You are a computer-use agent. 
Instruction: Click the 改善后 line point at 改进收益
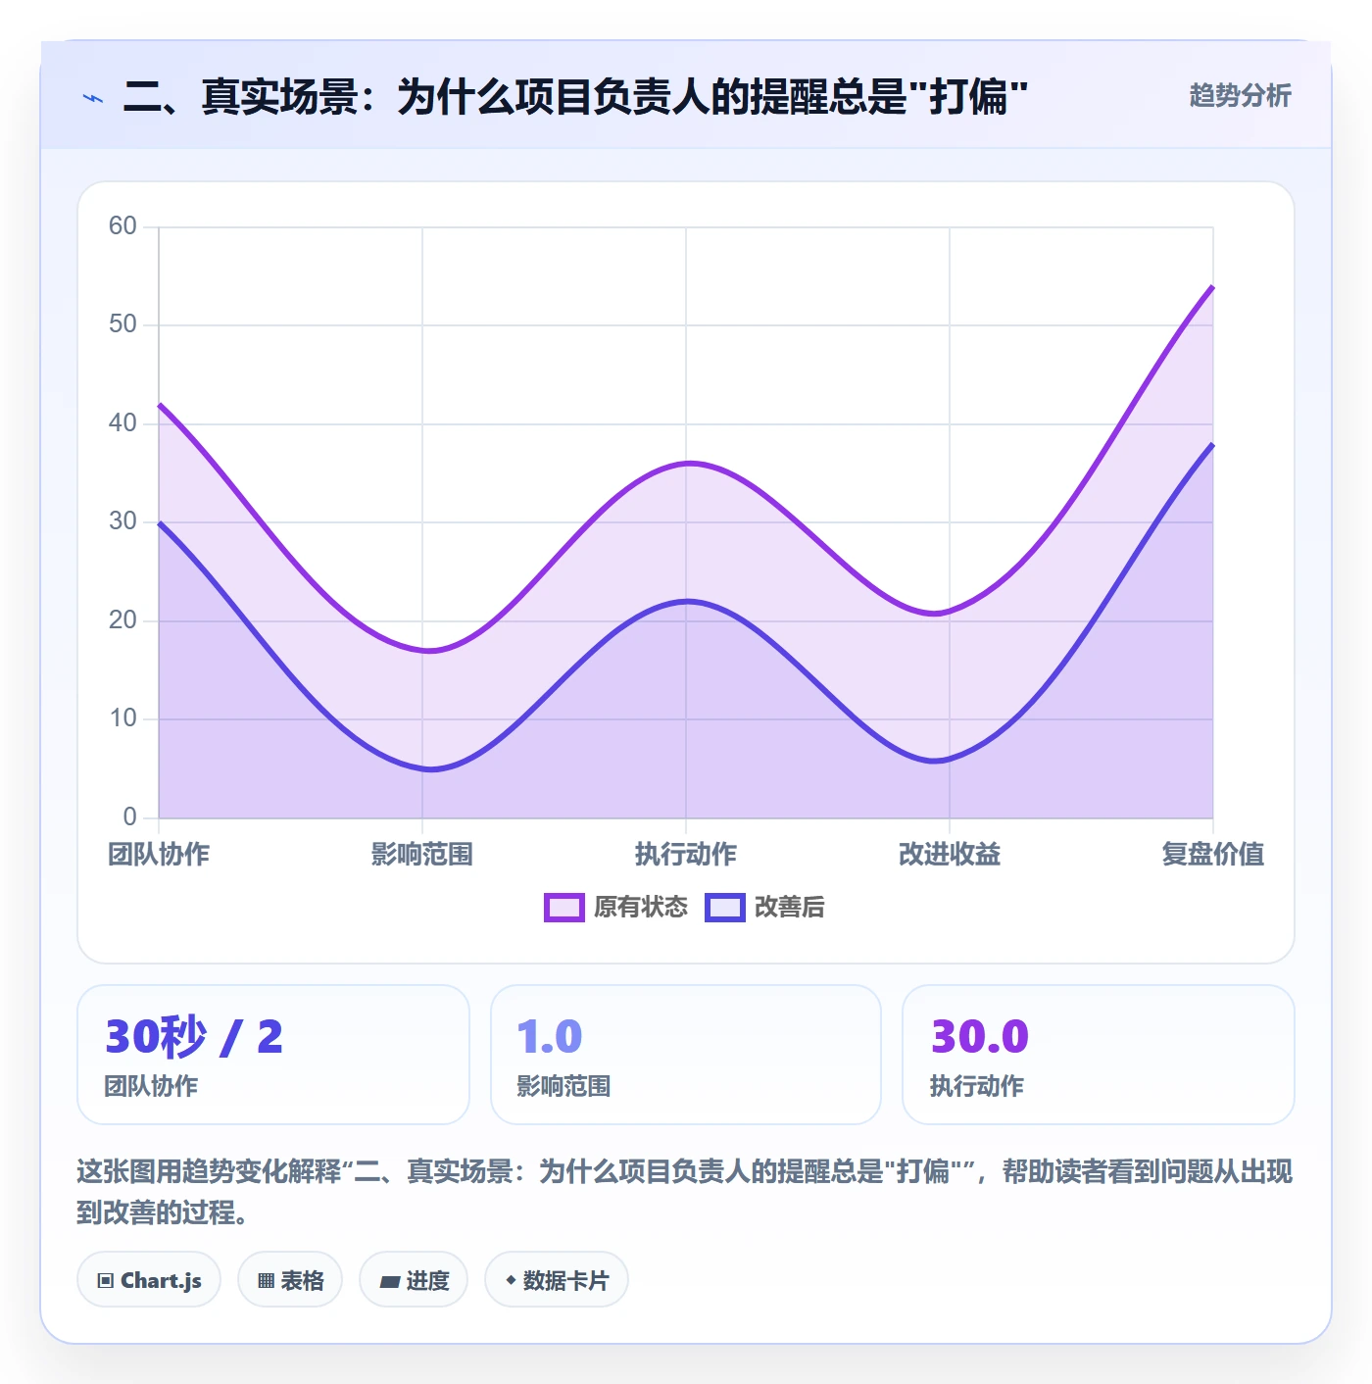coord(950,759)
